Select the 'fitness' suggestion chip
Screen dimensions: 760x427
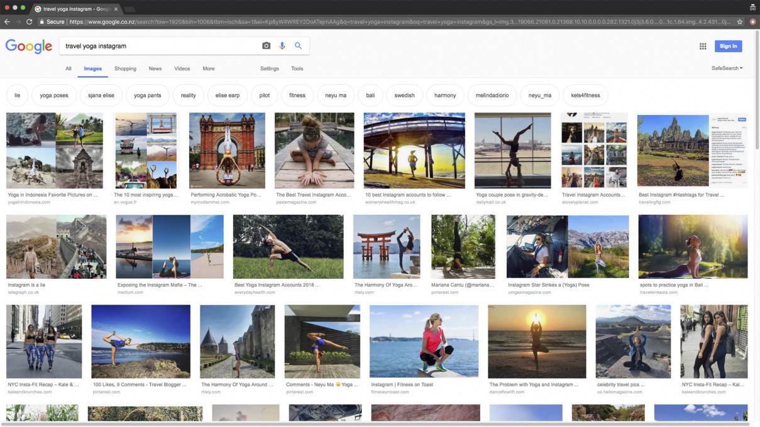(297, 95)
